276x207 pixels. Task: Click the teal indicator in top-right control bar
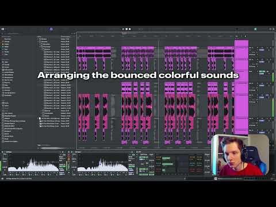tap(255, 29)
